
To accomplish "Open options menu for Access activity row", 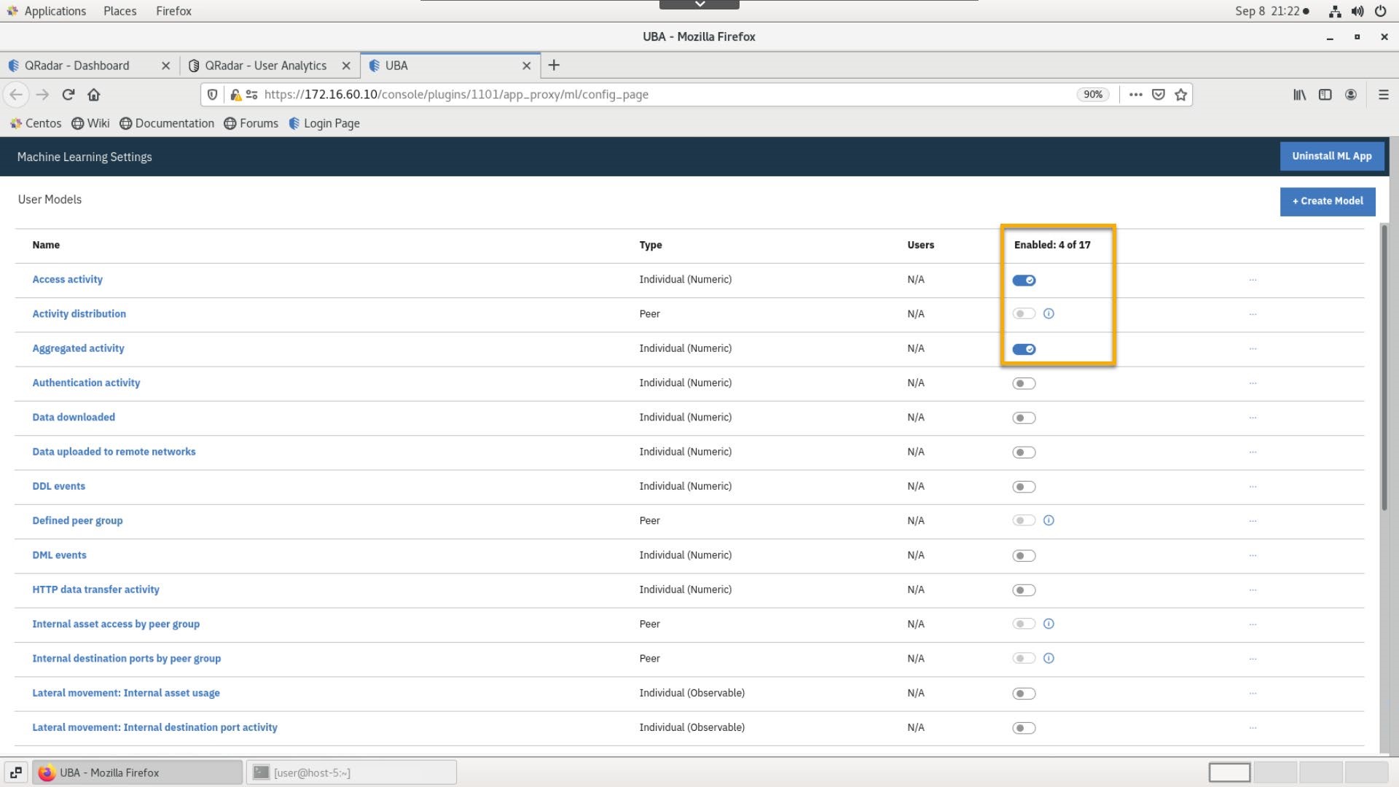I will point(1253,280).
